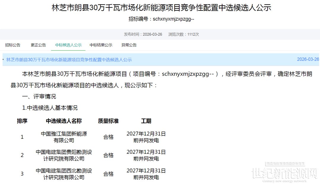Select the 中国电建集团西北勘测设计研究院 candidate cell
Image resolution: width=320 pixels, height=184 pixels.
[64, 174]
